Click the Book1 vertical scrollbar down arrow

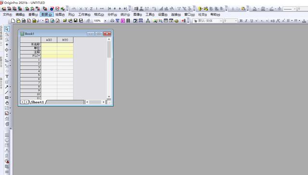[x=109, y=96]
